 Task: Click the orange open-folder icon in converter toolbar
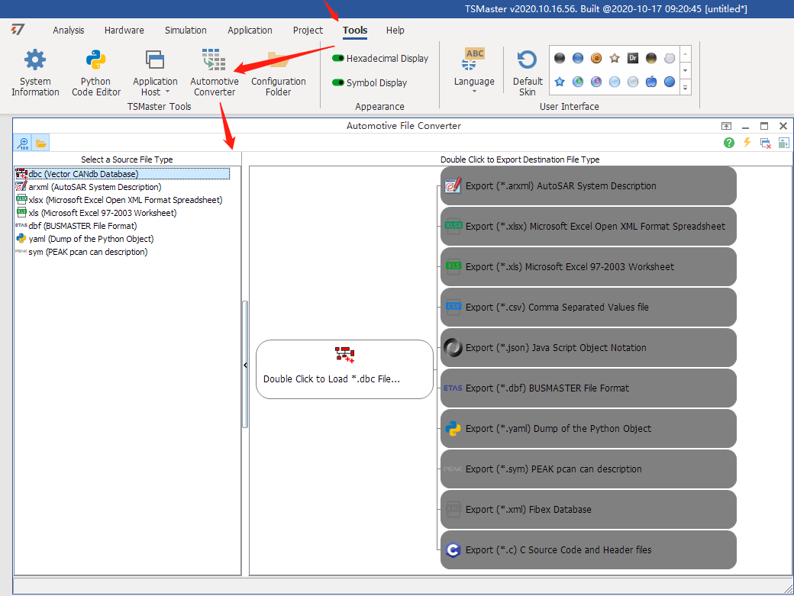(41, 143)
